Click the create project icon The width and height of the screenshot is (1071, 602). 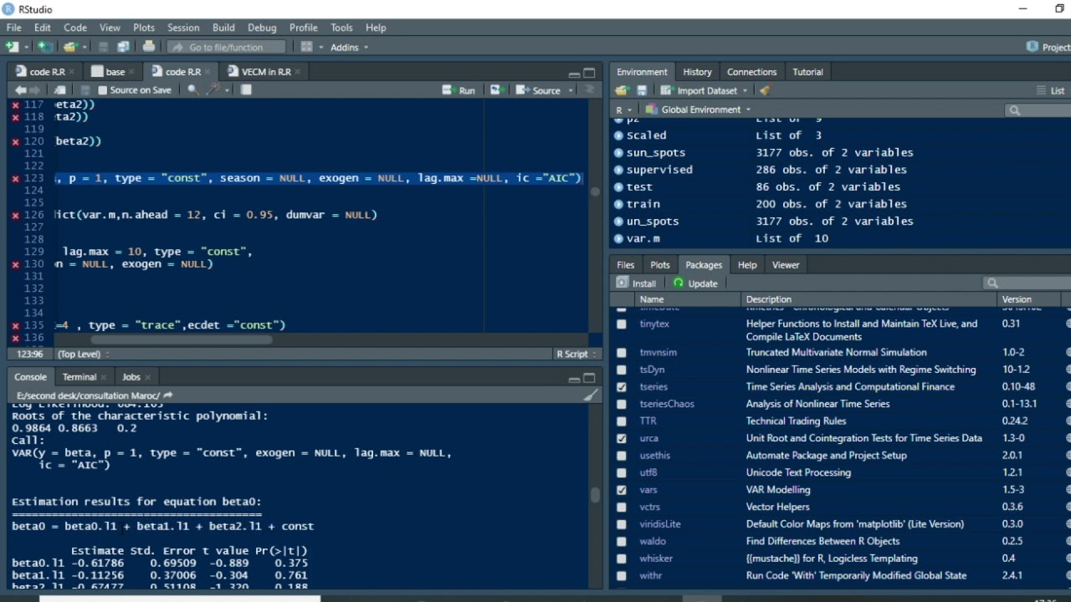point(44,47)
